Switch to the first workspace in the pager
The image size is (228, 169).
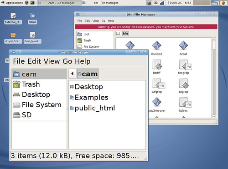tap(197, 3)
